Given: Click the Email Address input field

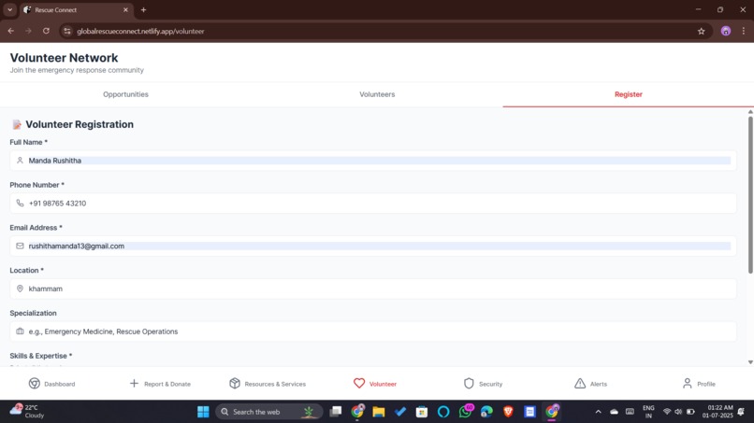Looking at the screenshot, I should (373, 246).
